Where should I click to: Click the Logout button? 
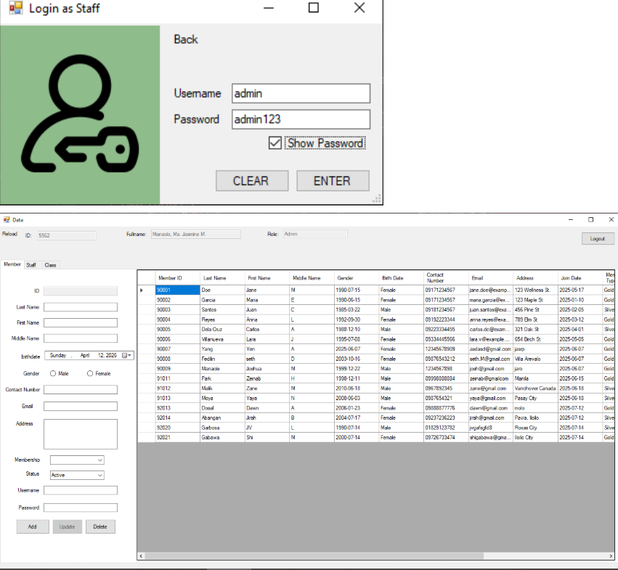[x=597, y=238]
